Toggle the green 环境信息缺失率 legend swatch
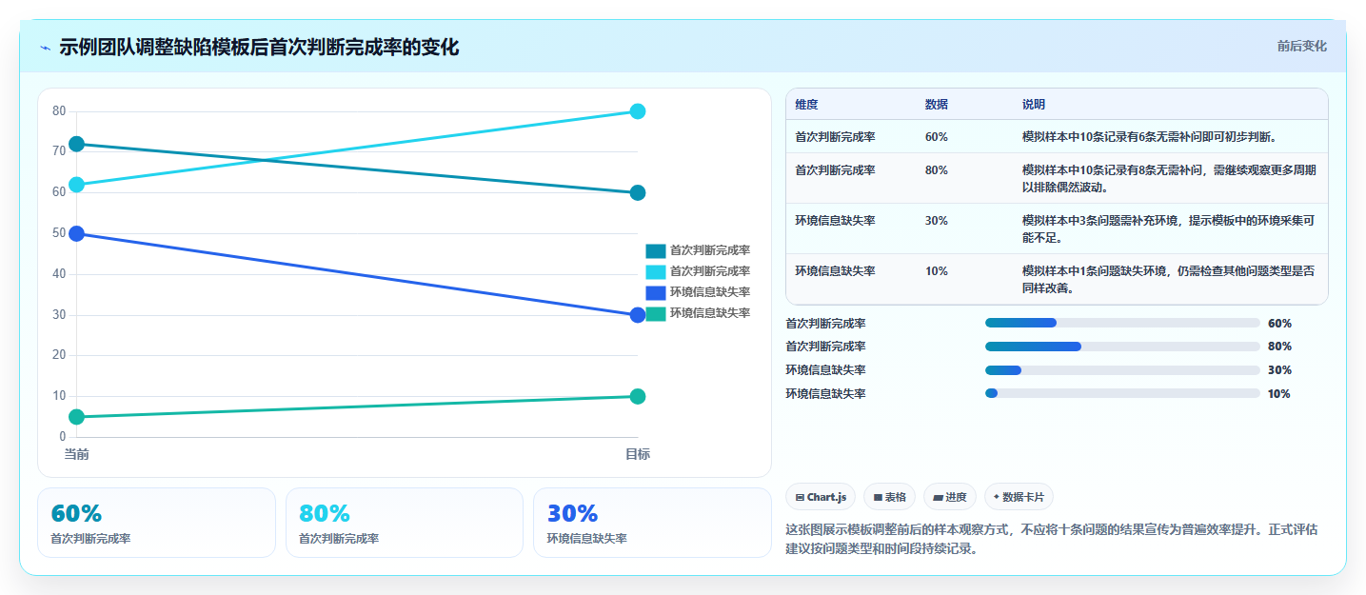The height and width of the screenshot is (595, 1366). 656,313
